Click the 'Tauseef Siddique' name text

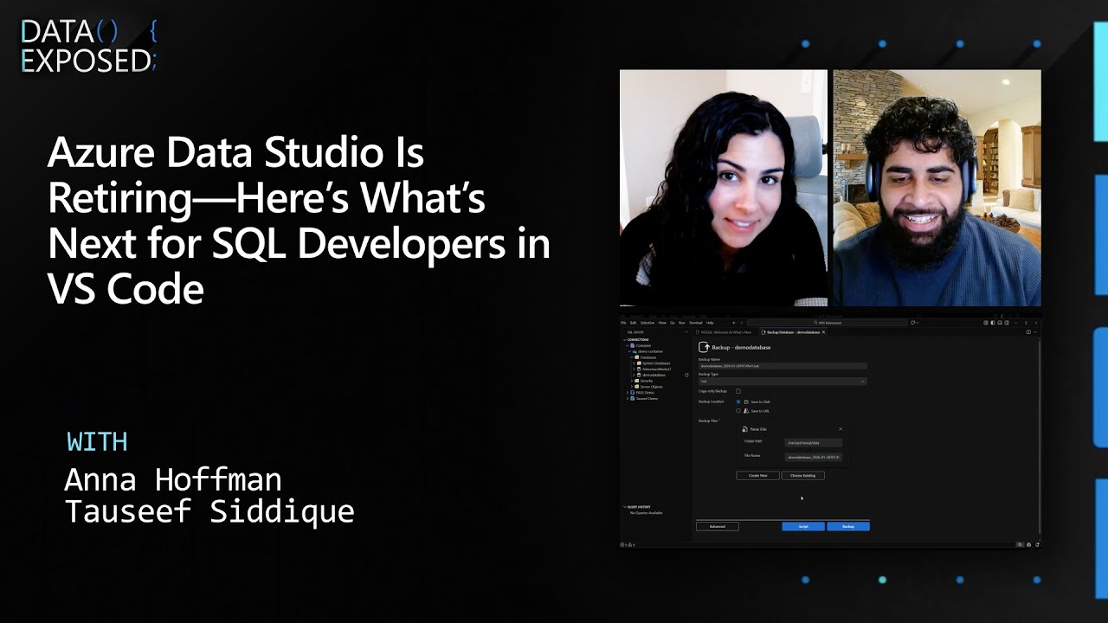click(x=209, y=511)
